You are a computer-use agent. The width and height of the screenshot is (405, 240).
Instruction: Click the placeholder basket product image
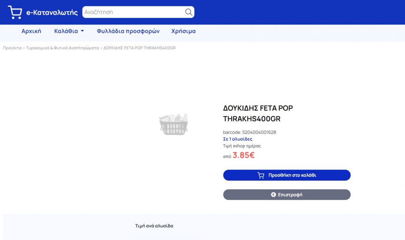[x=173, y=124]
